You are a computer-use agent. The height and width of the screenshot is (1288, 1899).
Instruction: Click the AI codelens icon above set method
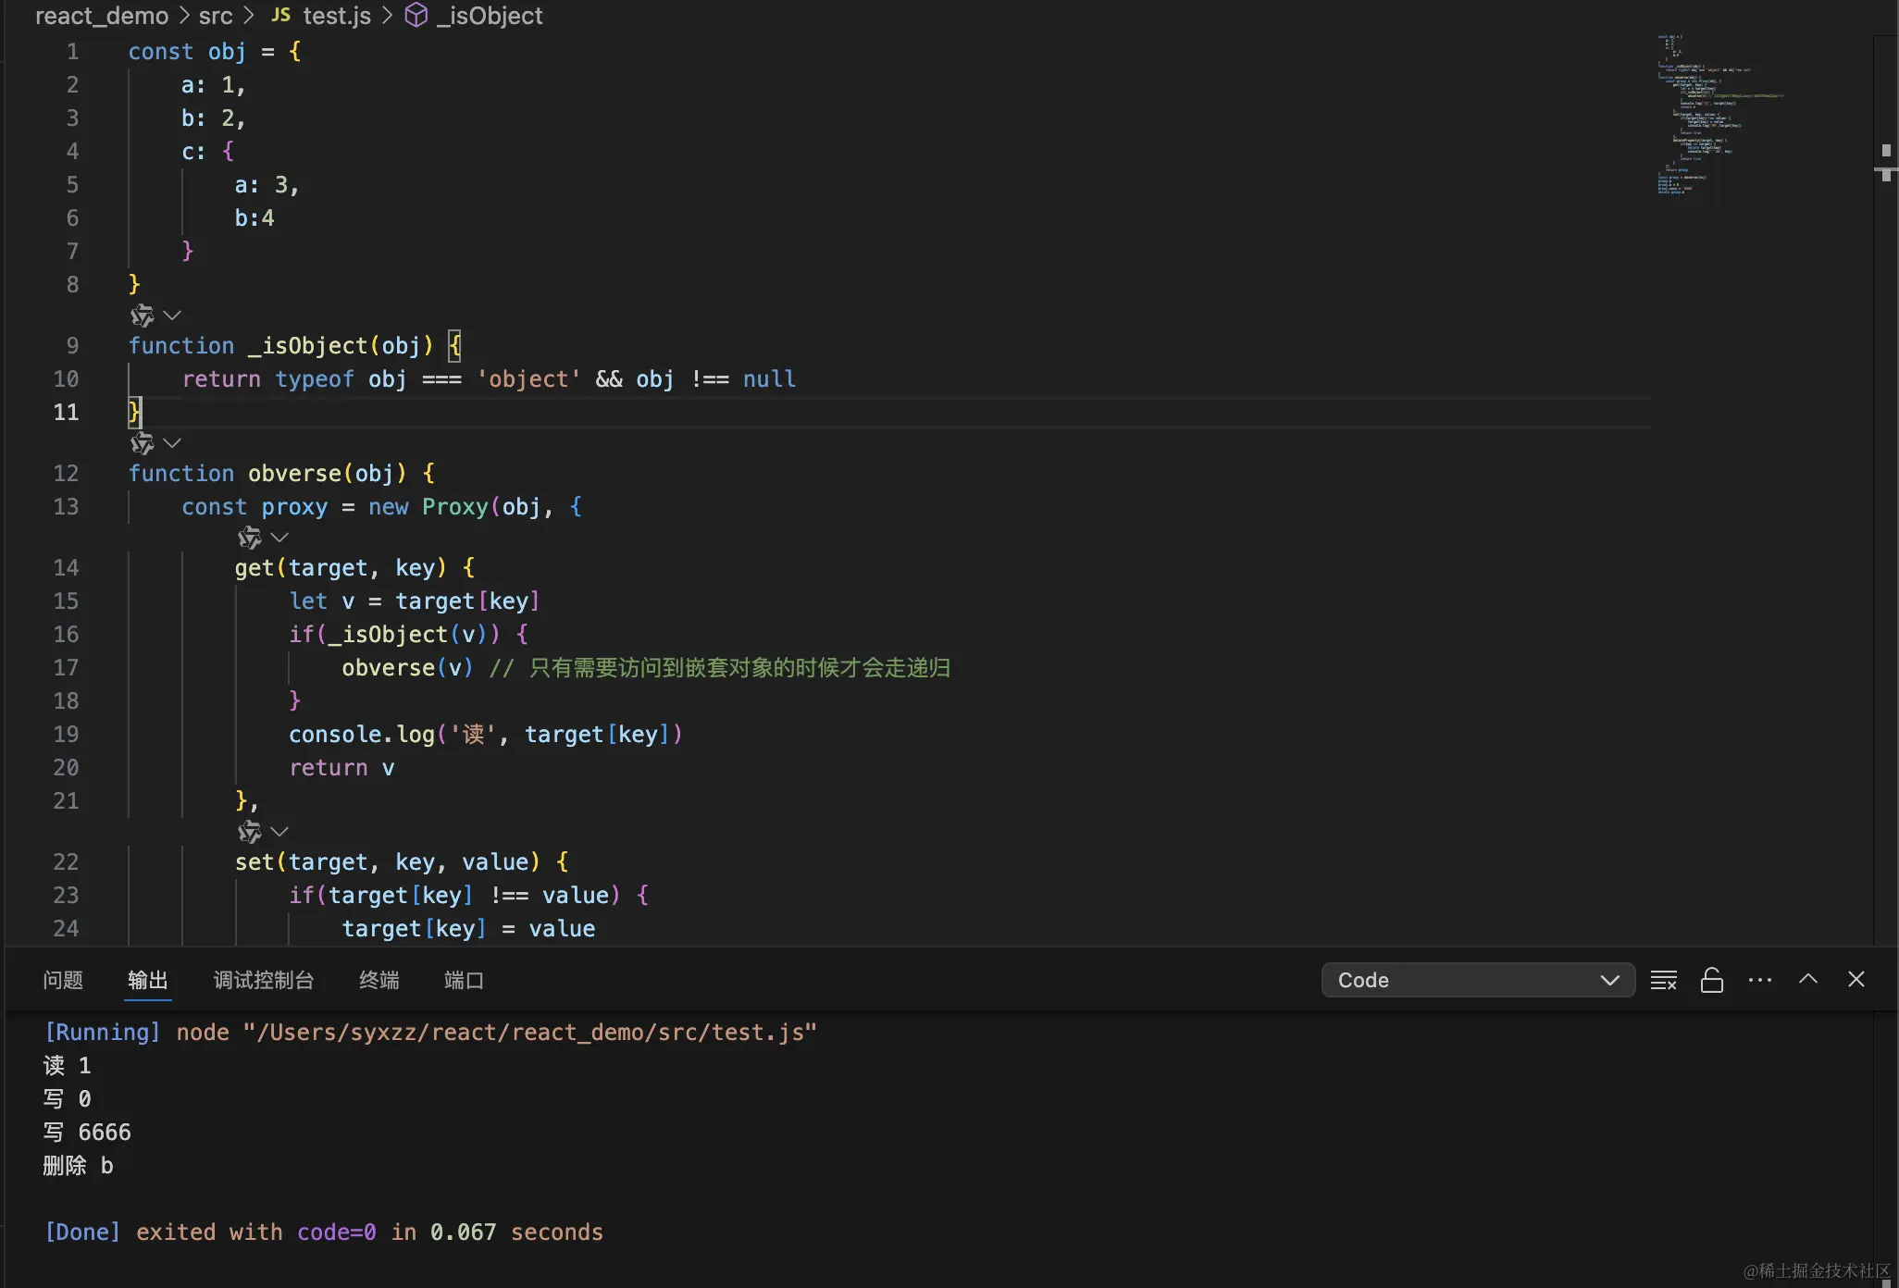click(249, 832)
